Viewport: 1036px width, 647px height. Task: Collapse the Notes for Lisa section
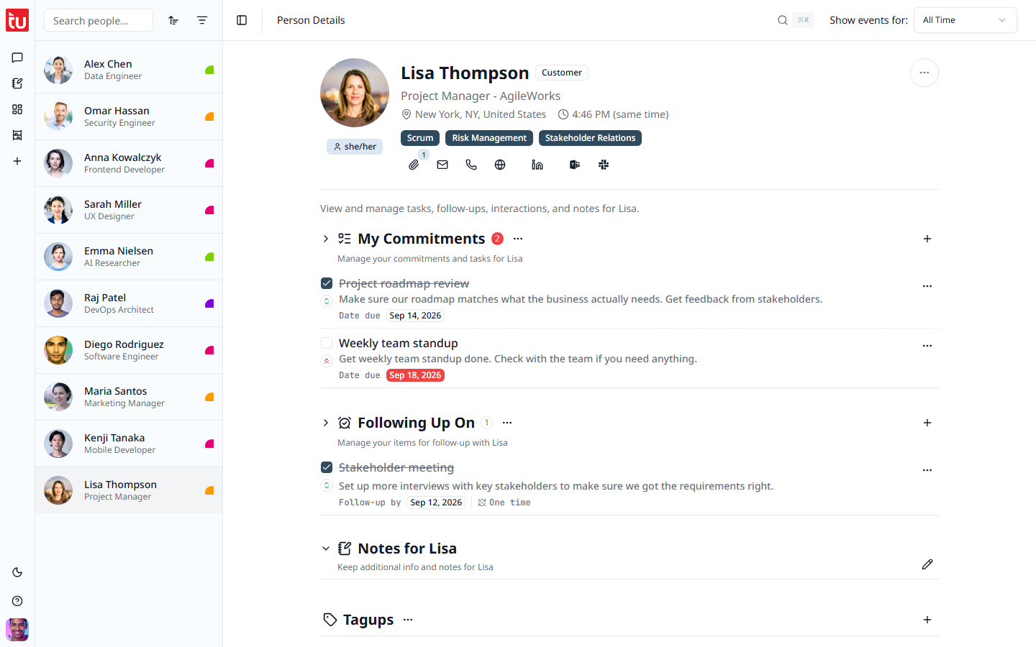[326, 549]
